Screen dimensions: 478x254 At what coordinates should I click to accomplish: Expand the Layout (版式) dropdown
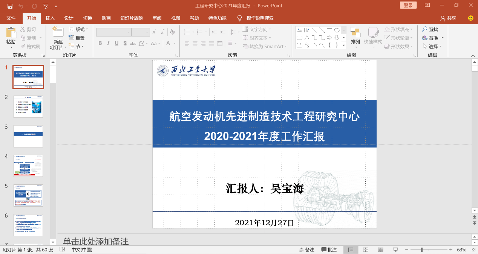click(x=78, y=29)
